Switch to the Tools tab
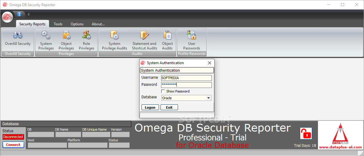The height and width of the screenshot is (156, 364). point(58,24)
